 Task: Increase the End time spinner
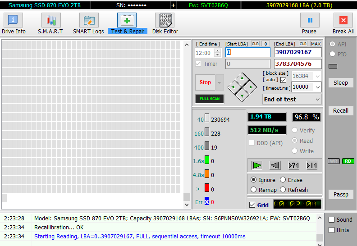point(217,51)
